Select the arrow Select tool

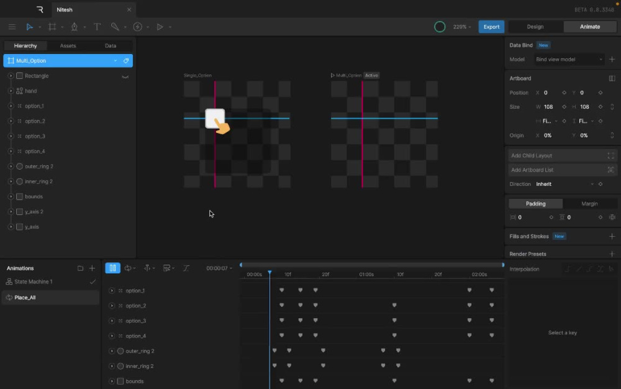[x=29, y=27]
